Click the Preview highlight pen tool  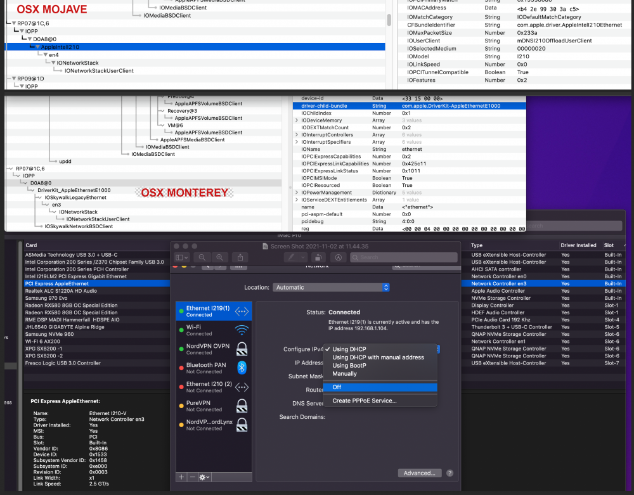click(x=291, y=257)
